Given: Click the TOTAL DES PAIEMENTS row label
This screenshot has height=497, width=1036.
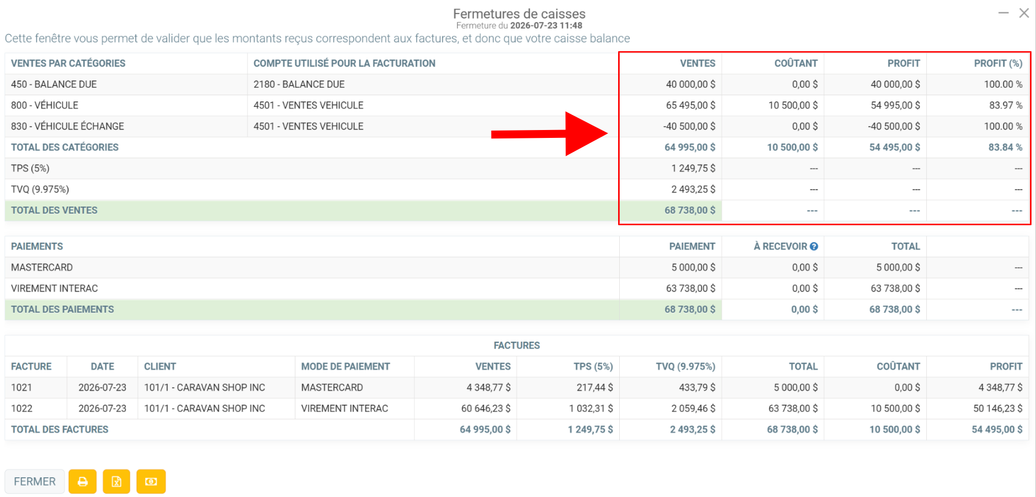Looking at the screenshot, I should point(62,310).
